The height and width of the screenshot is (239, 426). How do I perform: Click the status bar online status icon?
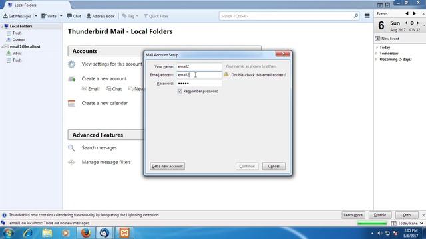3,223
